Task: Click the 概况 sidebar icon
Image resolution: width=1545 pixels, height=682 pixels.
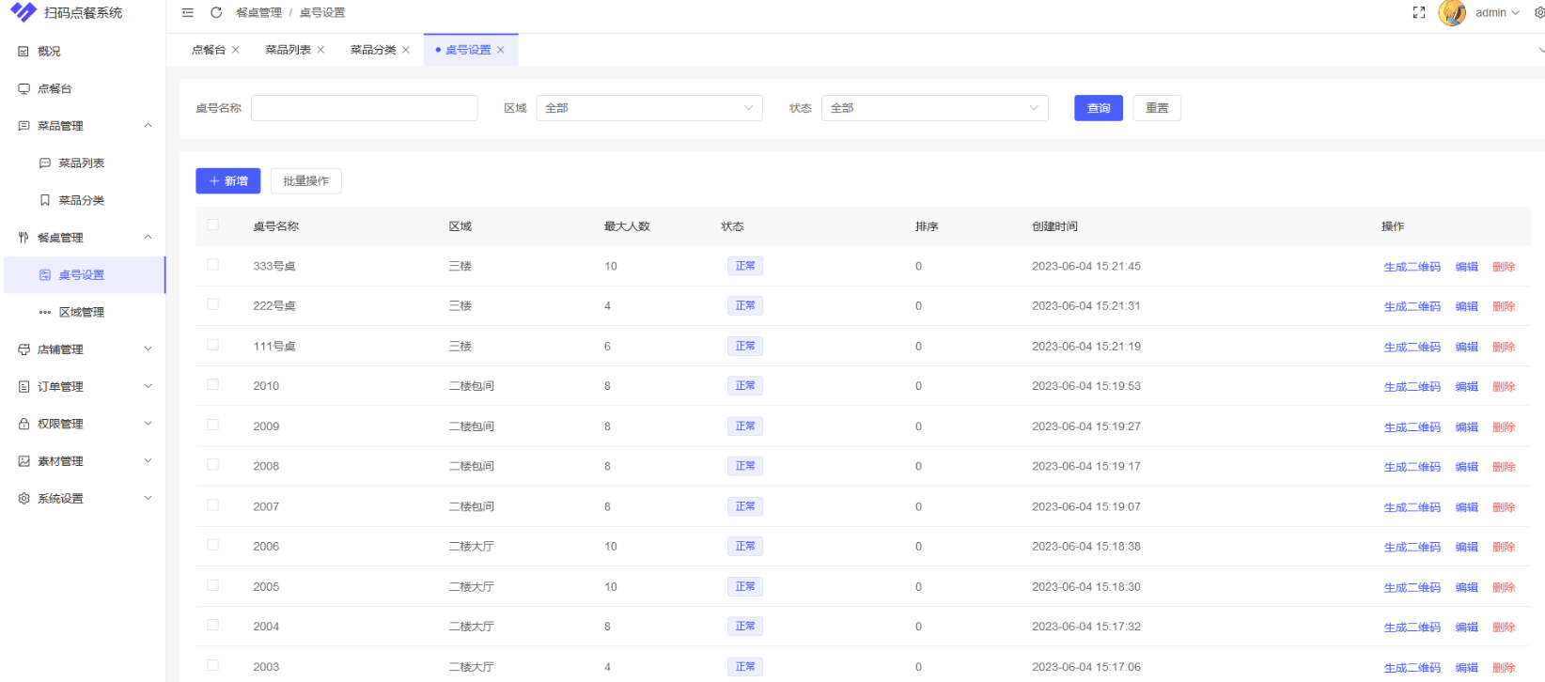Action: (x=23, y=52)
